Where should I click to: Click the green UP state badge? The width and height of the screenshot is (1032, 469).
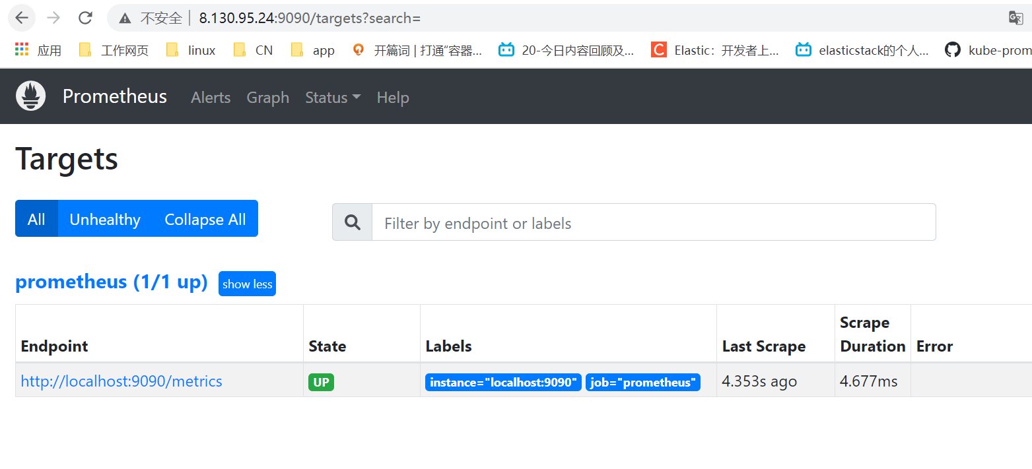click(x=321, y=383)
